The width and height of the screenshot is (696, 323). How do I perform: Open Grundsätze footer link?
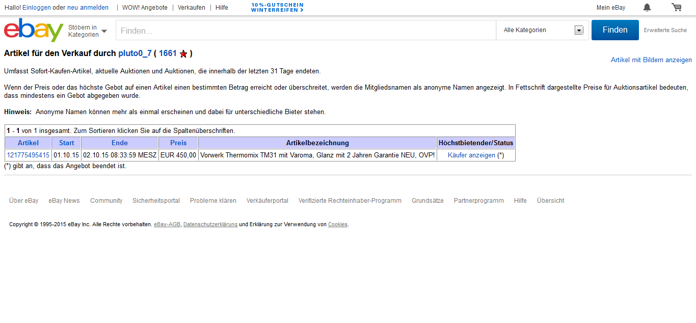coord(427,201)
